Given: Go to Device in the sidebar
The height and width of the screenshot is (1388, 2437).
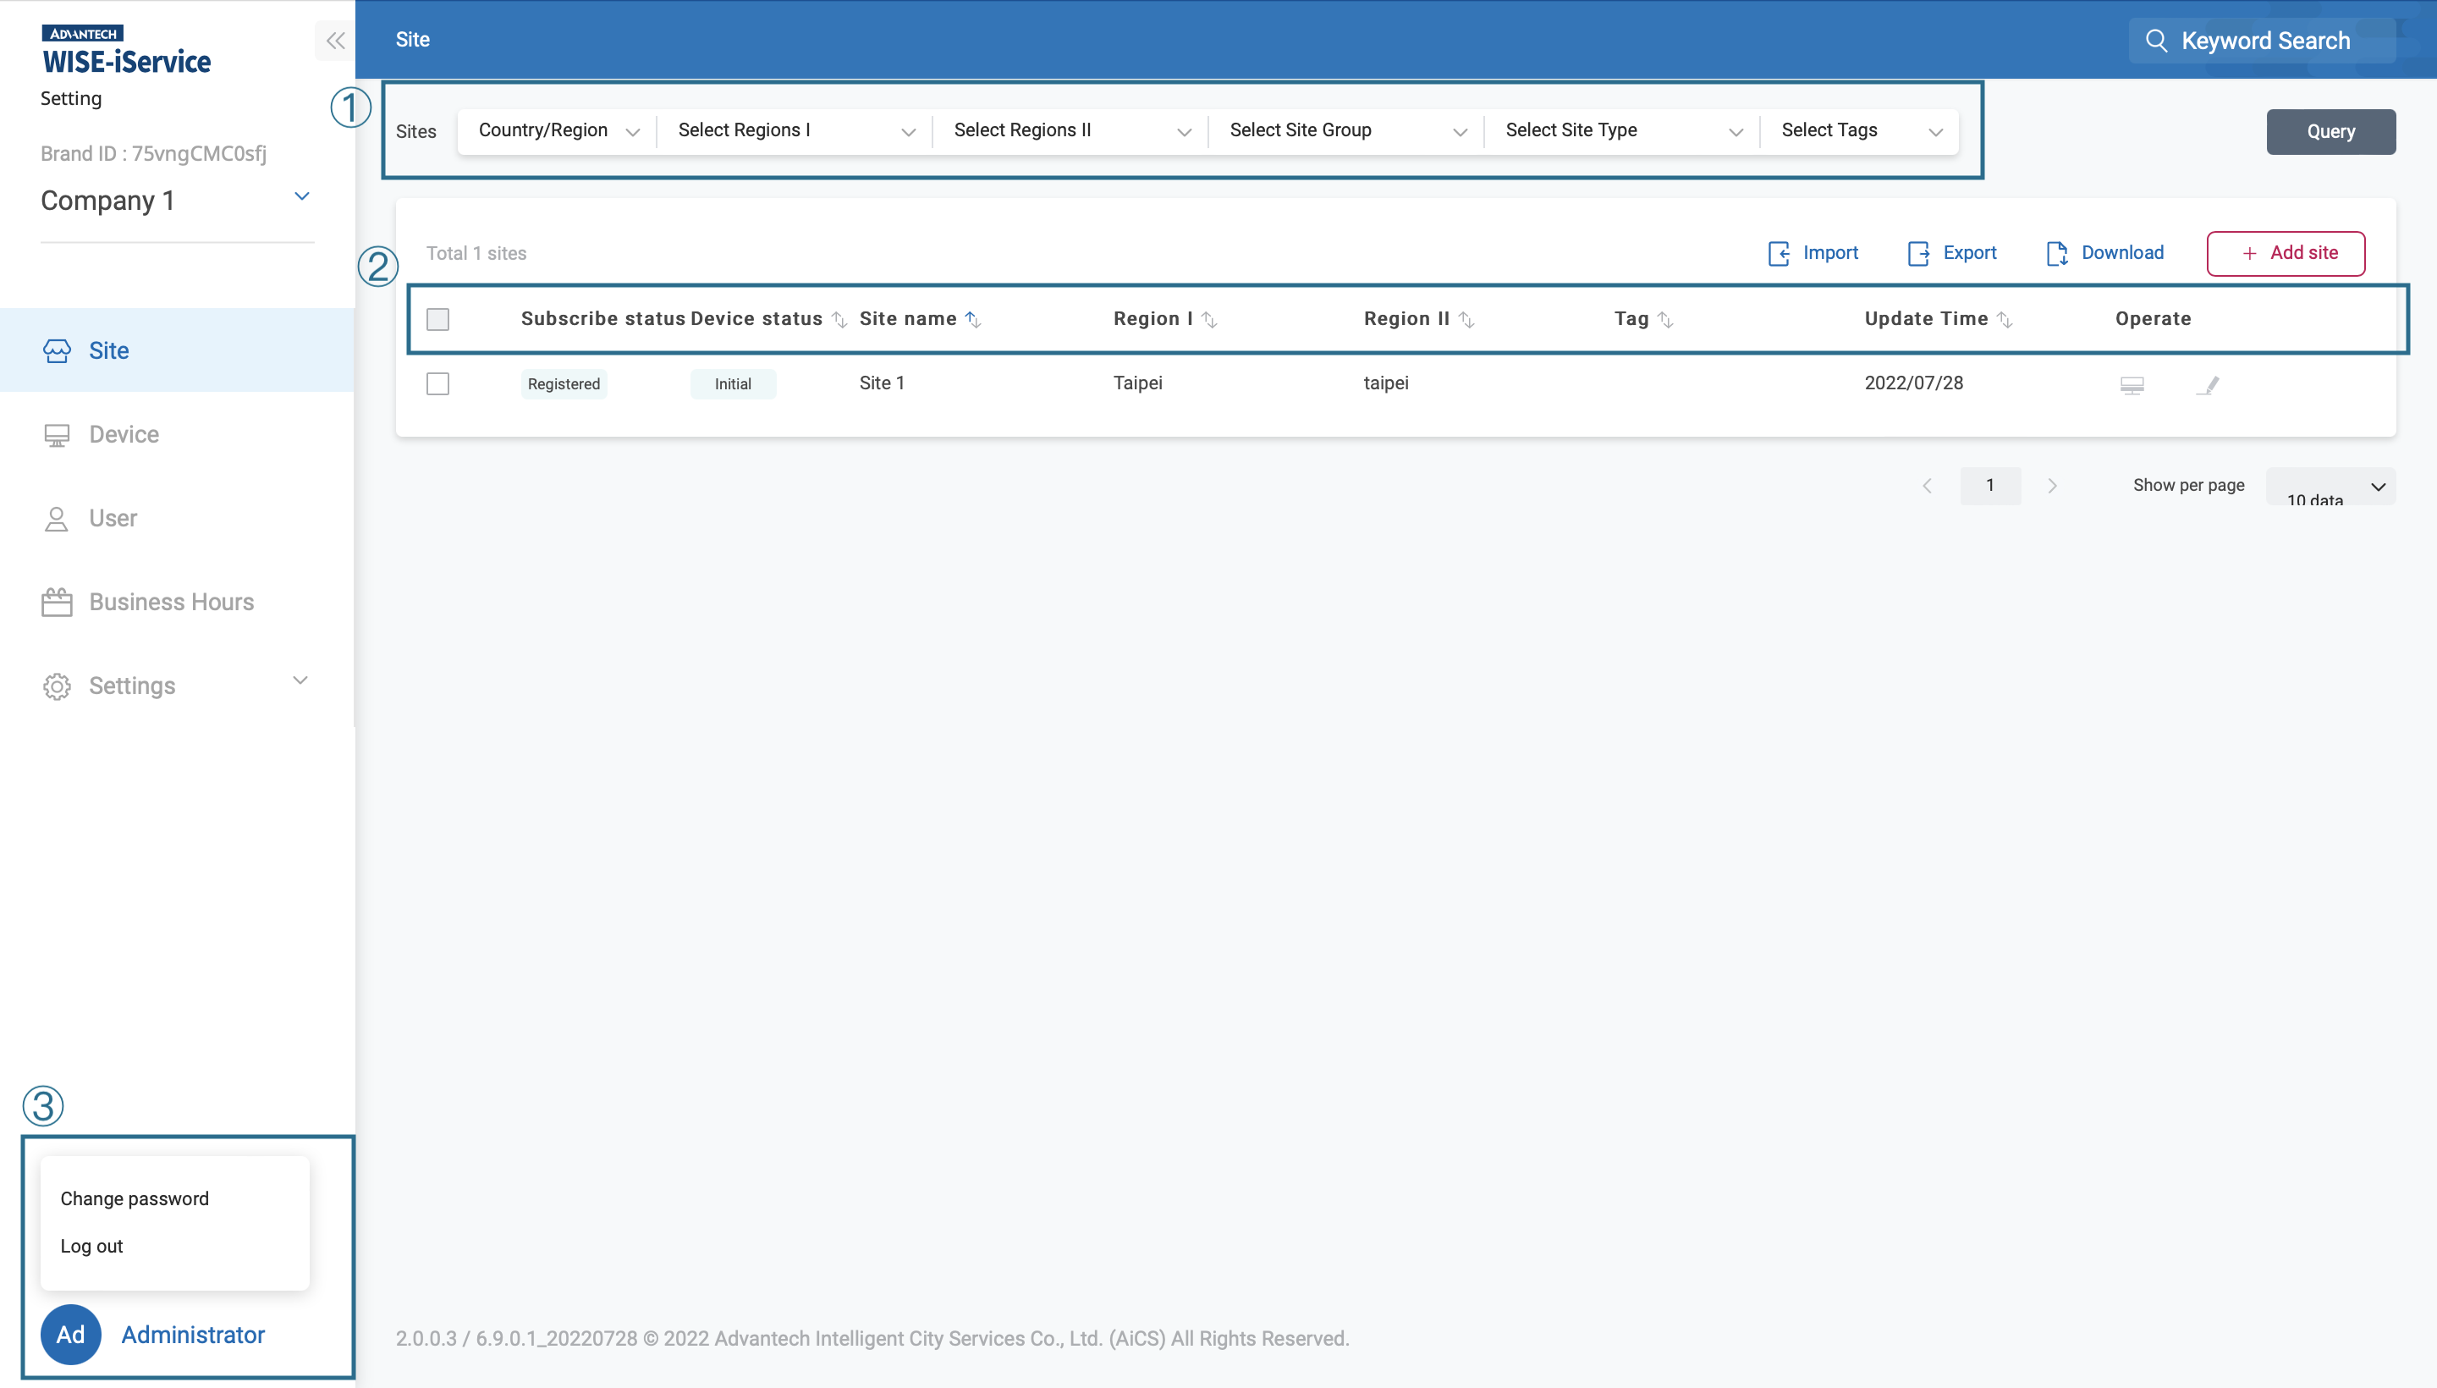Looking at the screenshot, I should [x=124, y=435].
